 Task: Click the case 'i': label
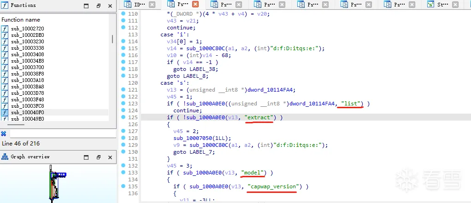tap(175, 35)
